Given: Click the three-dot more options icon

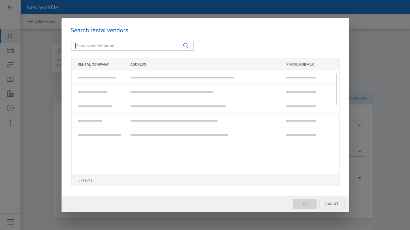Looking at the screenshot, I should tap(10, 122).
